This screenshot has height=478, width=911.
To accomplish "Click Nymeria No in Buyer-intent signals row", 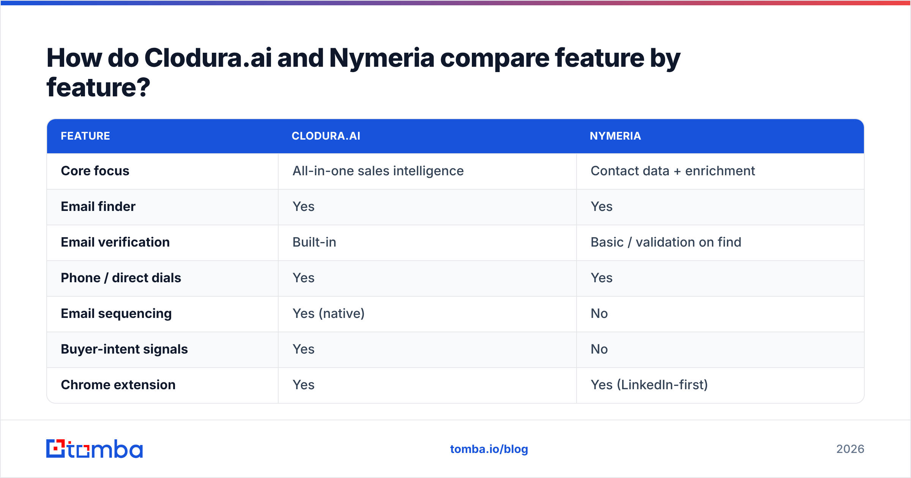I will click(599, 349).
